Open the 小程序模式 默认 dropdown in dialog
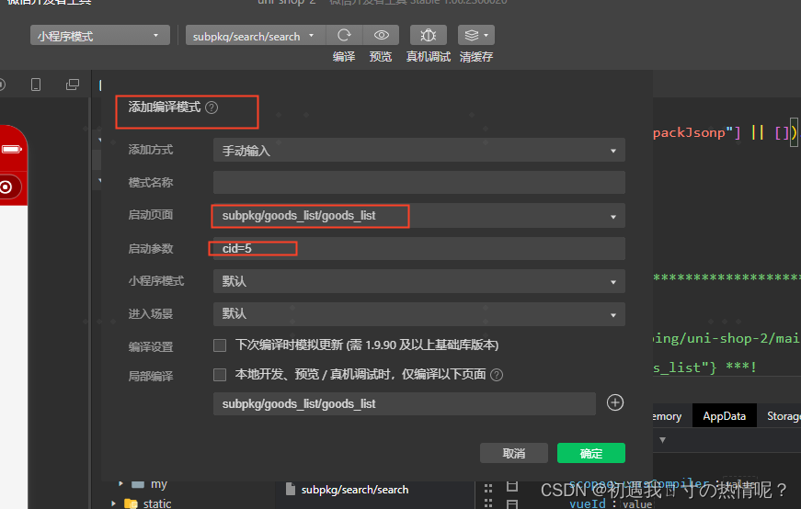 pos(418,281)
